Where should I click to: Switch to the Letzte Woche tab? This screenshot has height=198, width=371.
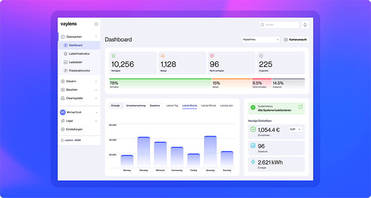click(190, 105)
